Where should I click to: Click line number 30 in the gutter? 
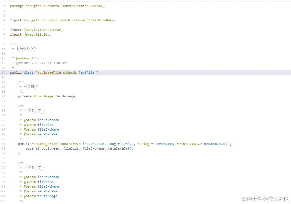tap(3, 144)
